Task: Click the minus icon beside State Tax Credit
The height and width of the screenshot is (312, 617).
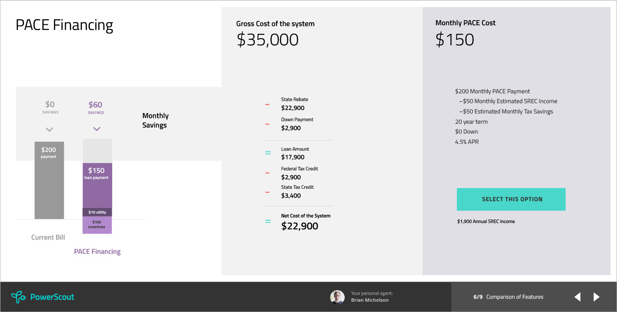Action: (267, 192)
